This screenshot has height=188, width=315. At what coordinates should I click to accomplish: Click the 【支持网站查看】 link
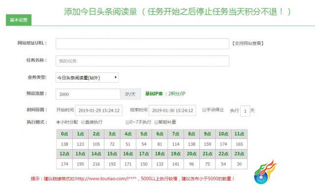pyautogui.click(x=248, y=43)
